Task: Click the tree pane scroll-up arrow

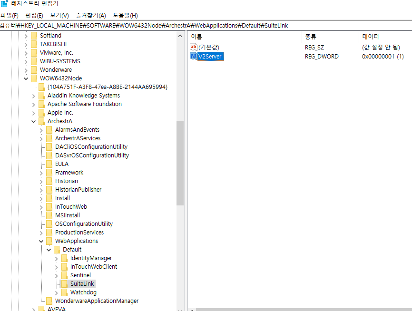Action: point(180,36)
